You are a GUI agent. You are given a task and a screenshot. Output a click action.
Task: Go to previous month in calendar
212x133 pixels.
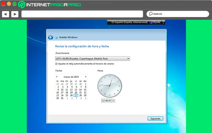[57, 77]
